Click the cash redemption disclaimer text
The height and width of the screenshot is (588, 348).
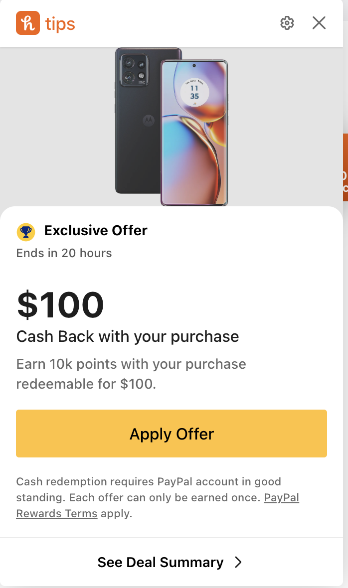(158, 498)
